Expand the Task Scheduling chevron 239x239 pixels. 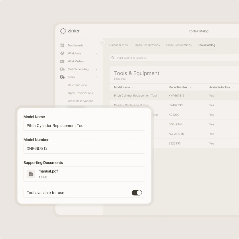click(x=96, y=69)
